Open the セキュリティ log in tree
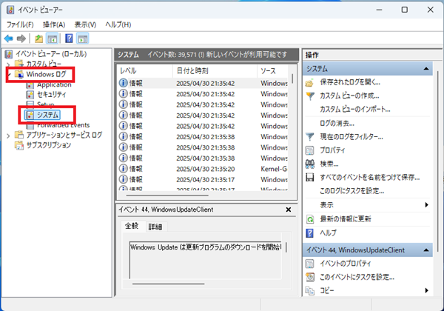 point(52,94)
